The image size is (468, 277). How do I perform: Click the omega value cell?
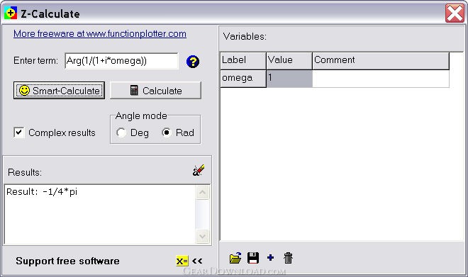289,79
